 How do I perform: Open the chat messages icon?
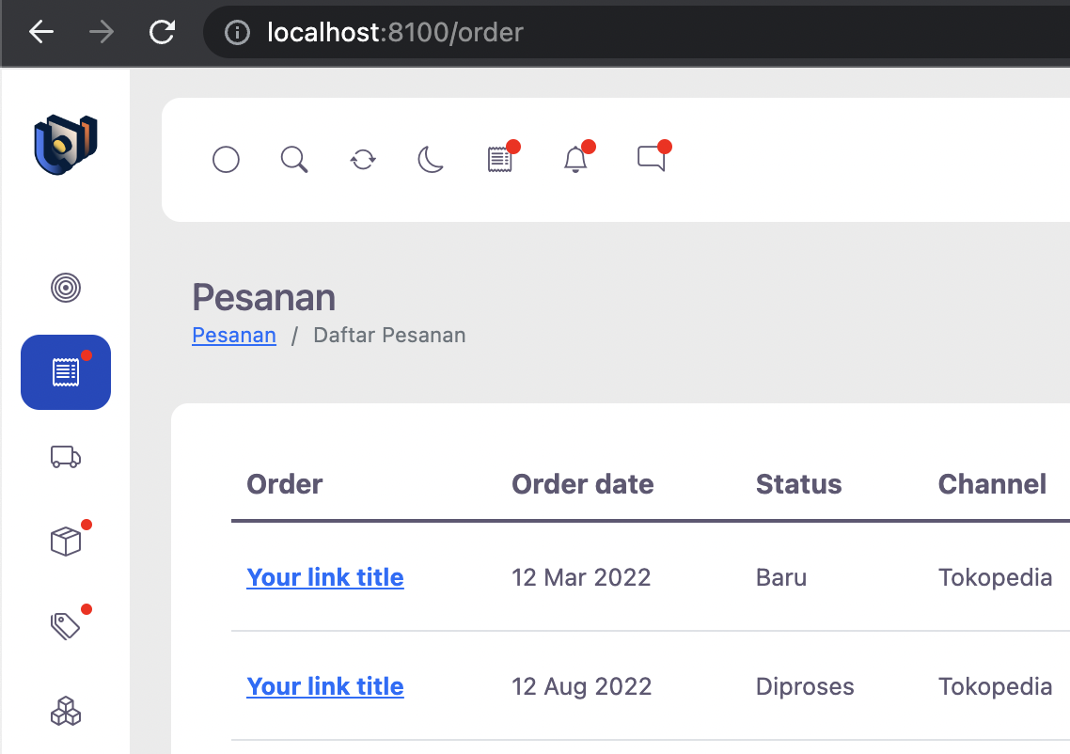point(651,158)
